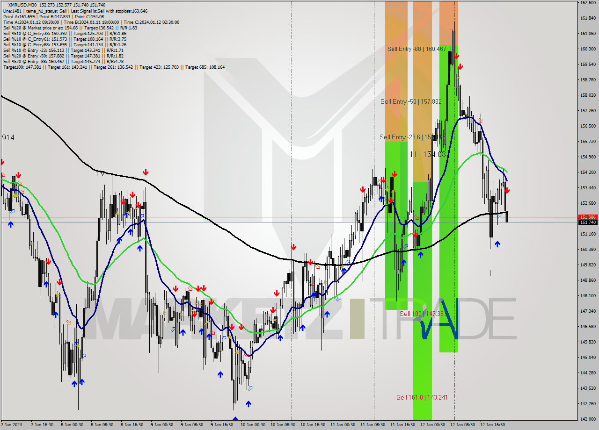Click the 'Target100: 147.381' targets line
This screenshot has height=430, width=599.
point(114,67)
